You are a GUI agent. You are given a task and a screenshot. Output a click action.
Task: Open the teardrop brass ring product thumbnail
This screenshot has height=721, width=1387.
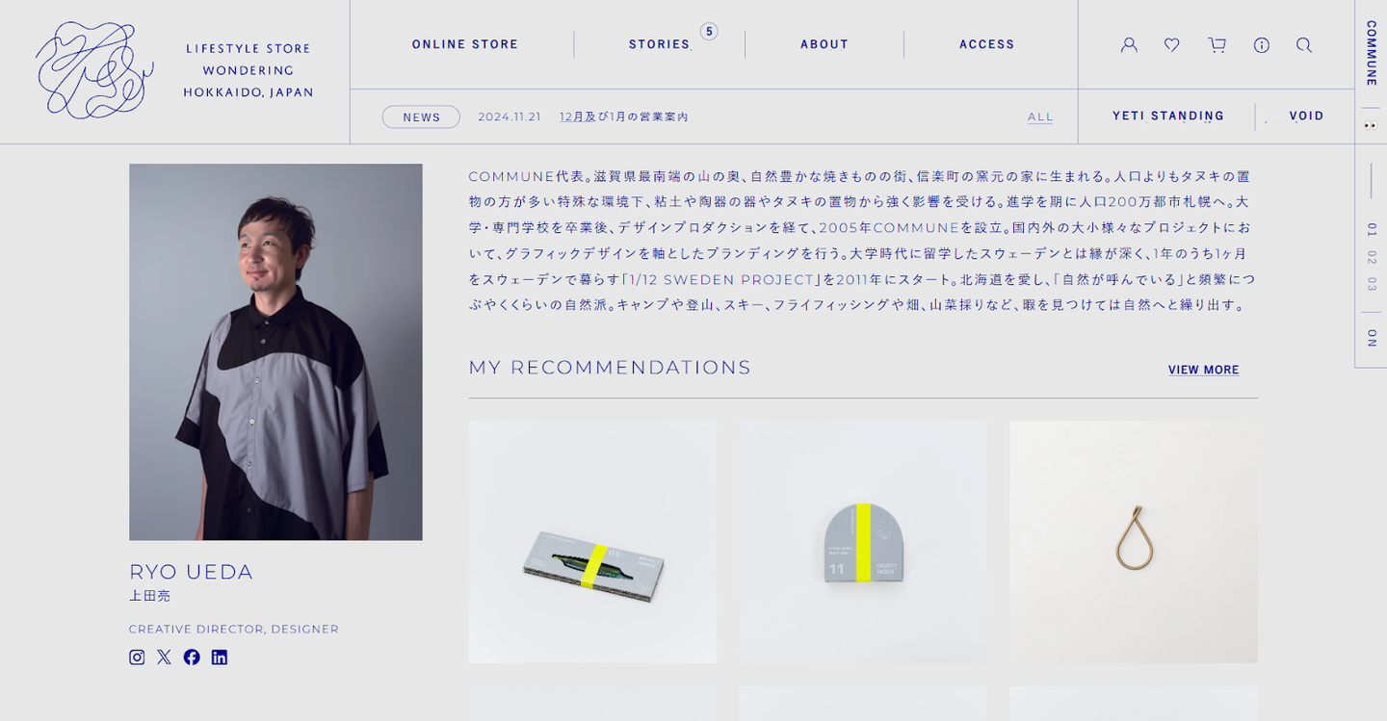coord(1134,542)
